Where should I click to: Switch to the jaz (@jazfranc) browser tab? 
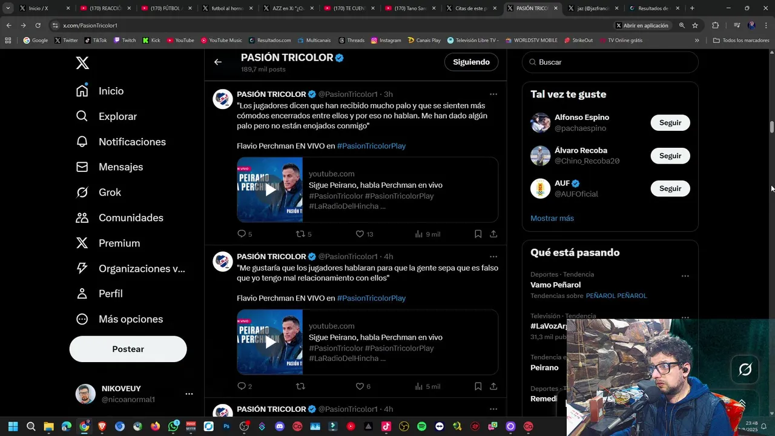click(593, 8)
